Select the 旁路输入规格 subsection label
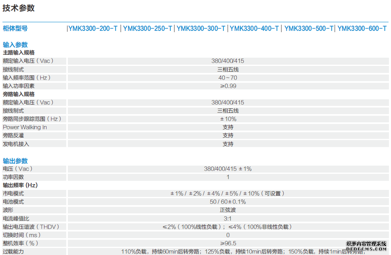 (x=19, y=94)
